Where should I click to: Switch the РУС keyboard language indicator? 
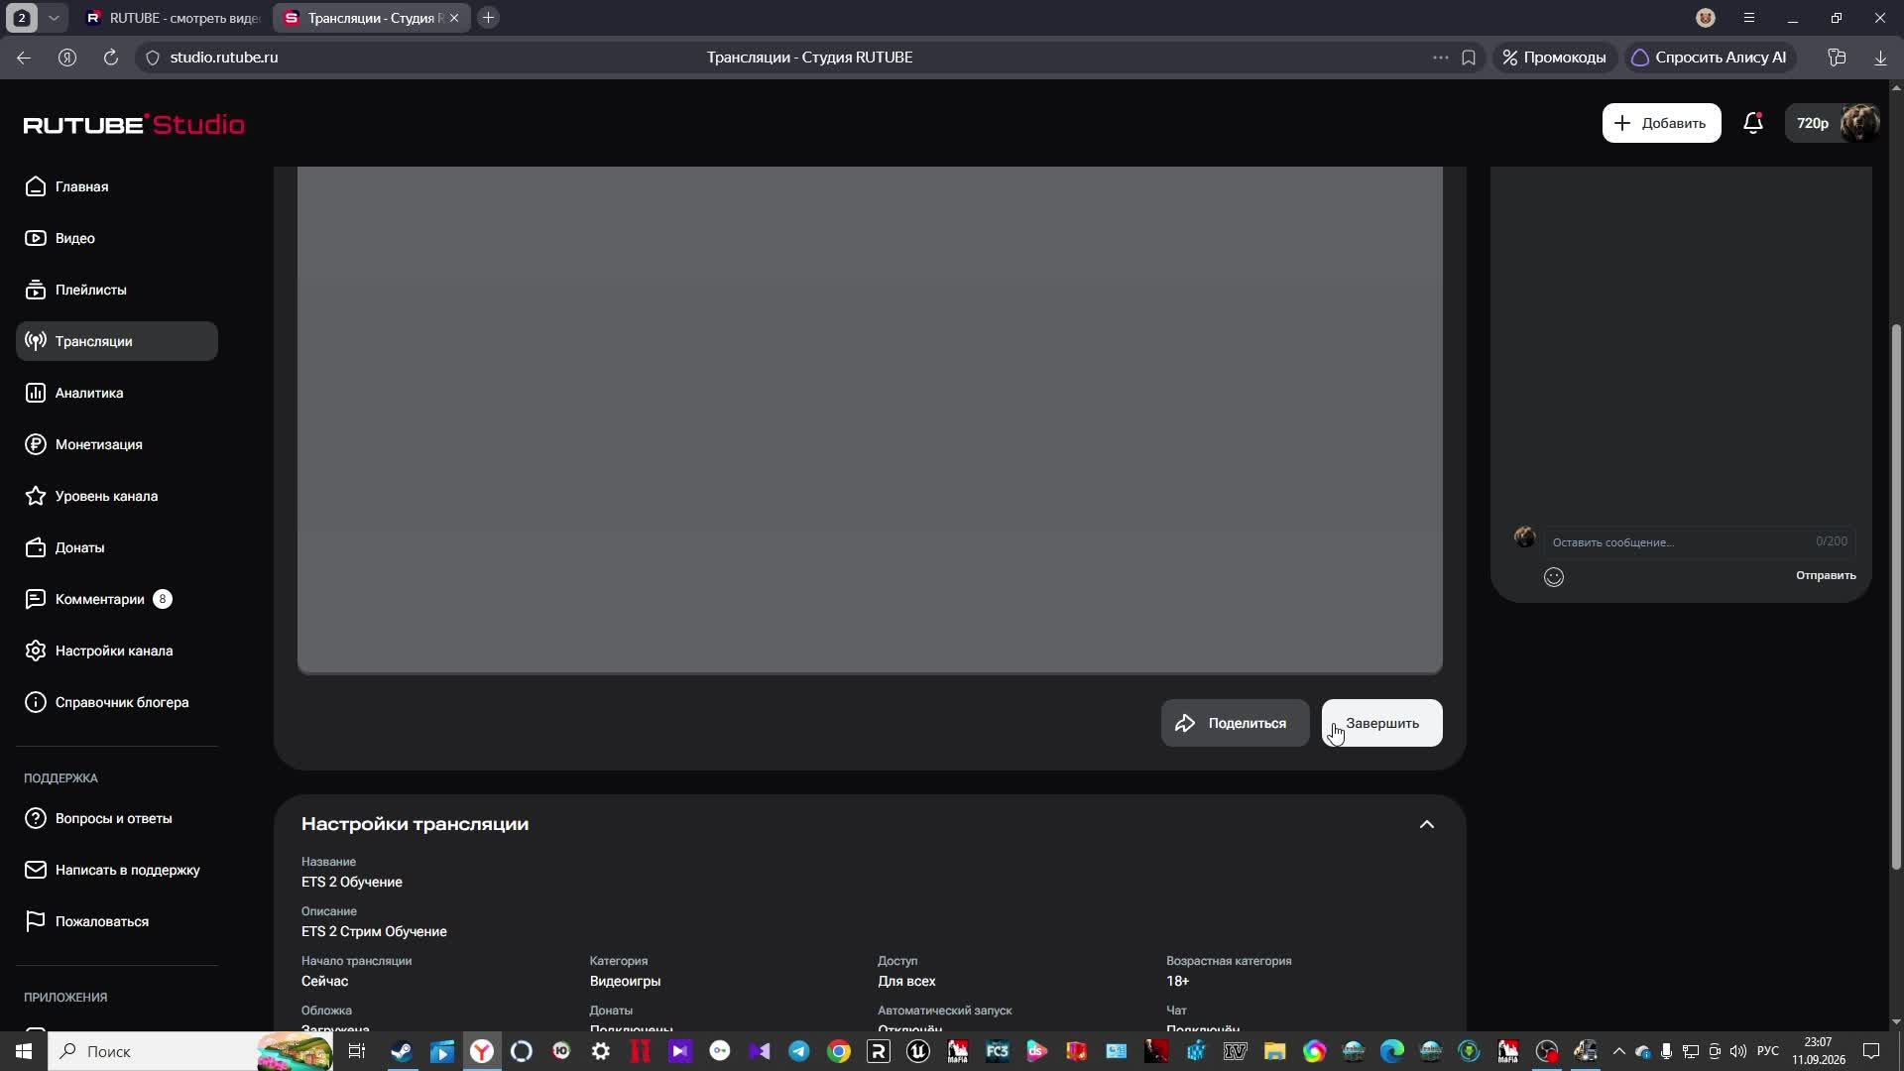point(1768,1051)
